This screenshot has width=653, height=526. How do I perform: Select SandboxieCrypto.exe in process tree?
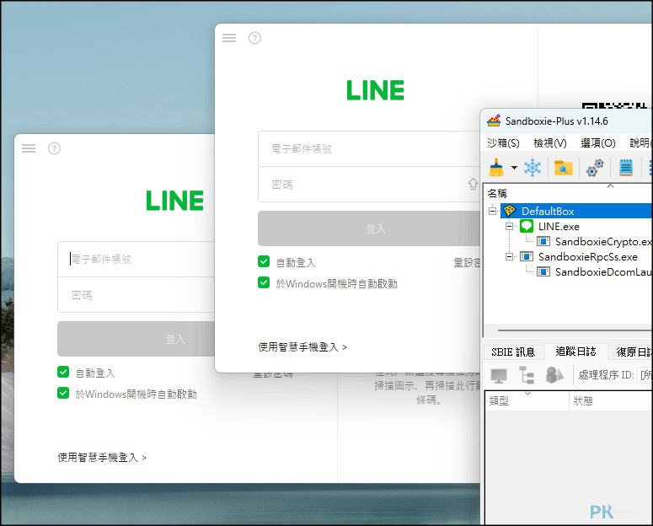click(602, 242)
